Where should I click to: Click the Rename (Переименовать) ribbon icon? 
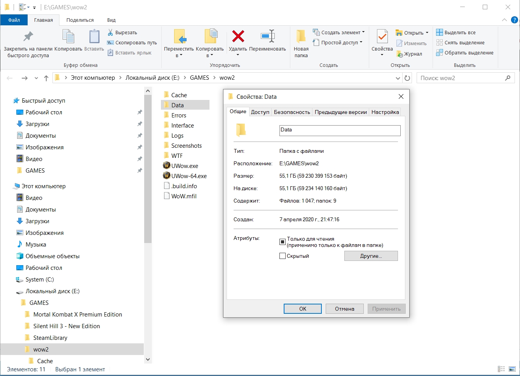coord(267,37)
